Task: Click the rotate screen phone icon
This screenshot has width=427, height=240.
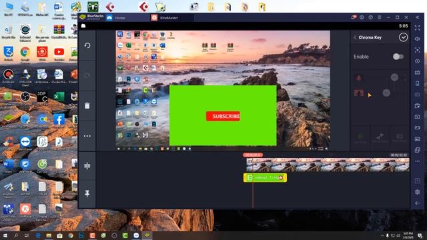Action: pyautogui.click(x=418, y=83)
